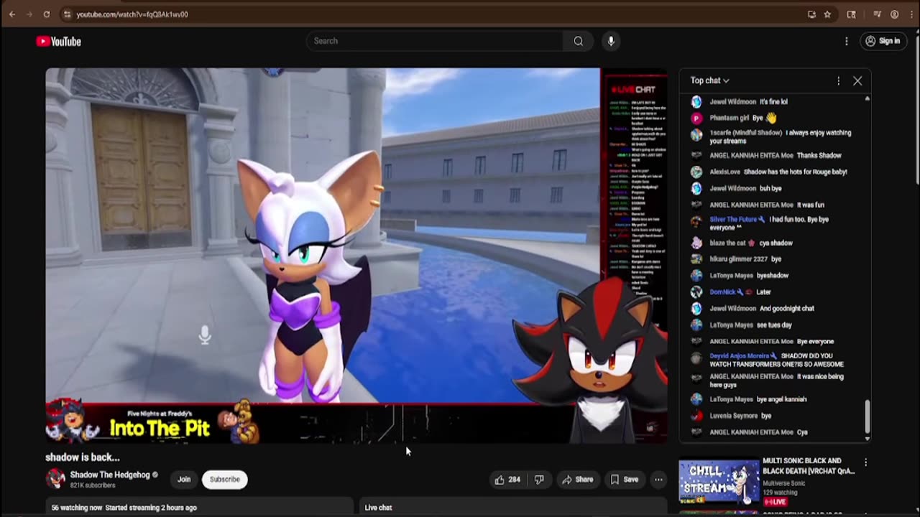The image size is (920, 517).
Task: Click Luvenia Seymore's avatar in chat
Action: click(x=696, y=416)
